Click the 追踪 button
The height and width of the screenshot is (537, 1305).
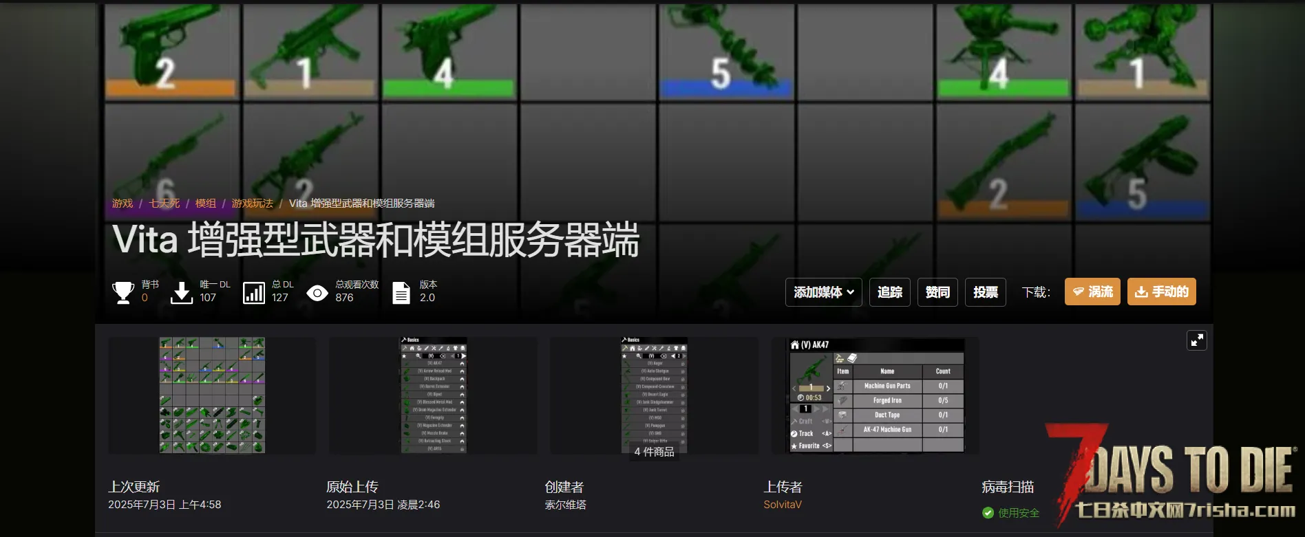pos(890,292)
